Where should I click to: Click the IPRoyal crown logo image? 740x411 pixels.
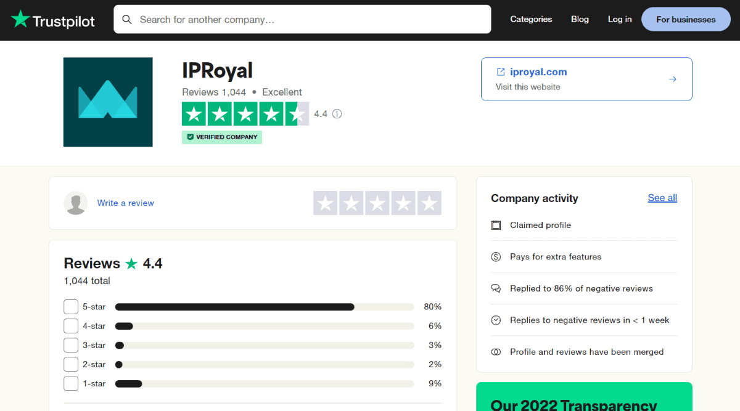108,102
